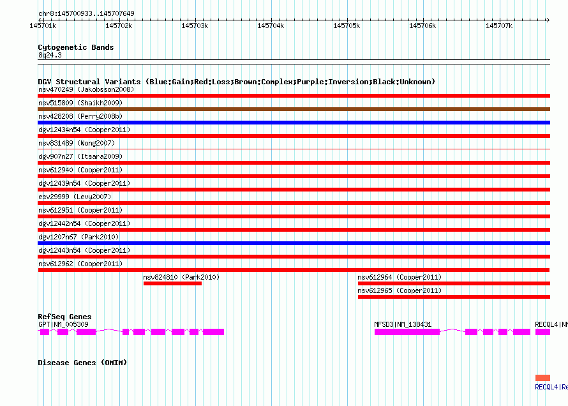
Task: Click the 145706k ruler tick label
Action: pyautogui.click(x=422, y=26)
